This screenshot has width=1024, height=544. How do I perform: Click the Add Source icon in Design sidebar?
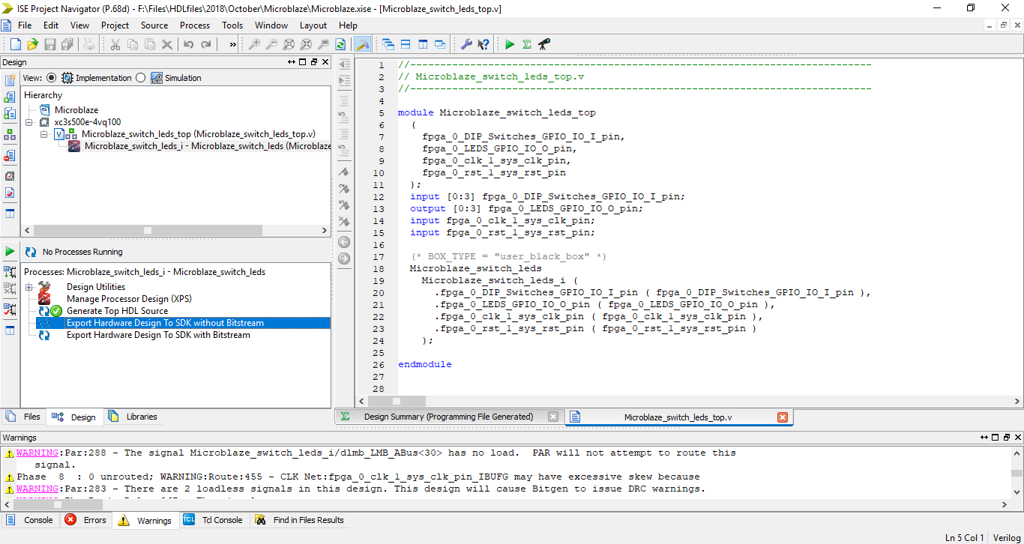pyautogui.click(x=10, y=97)
